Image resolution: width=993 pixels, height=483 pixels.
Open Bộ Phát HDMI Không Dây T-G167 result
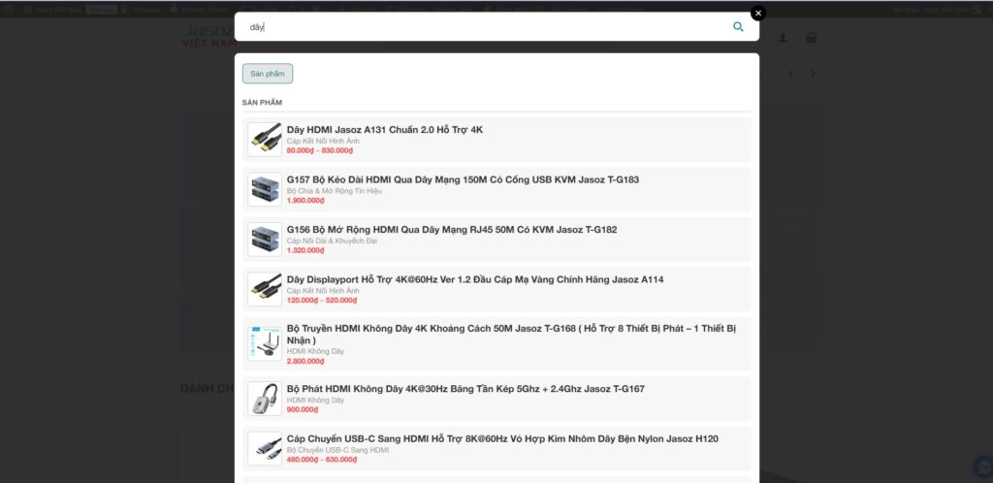[496, 399]
